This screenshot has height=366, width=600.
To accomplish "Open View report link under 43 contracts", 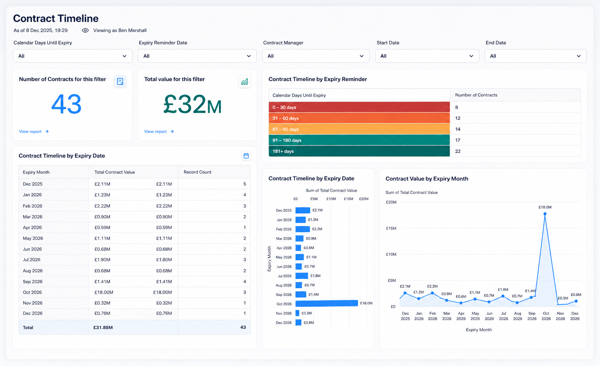I will click(x=34, y=132).
